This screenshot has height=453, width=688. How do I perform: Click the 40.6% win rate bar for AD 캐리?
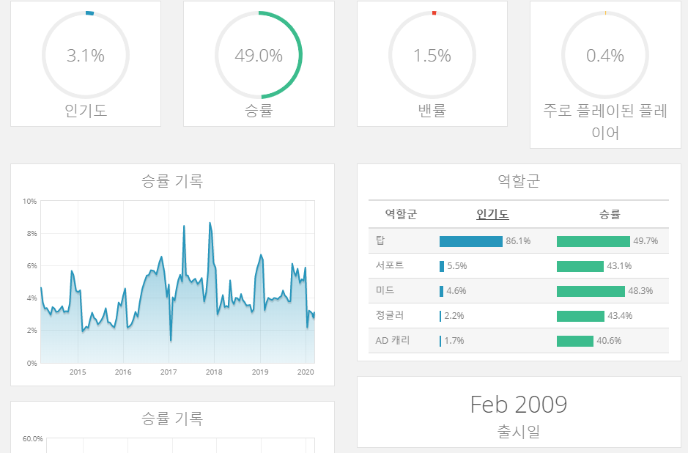[574, 341]
